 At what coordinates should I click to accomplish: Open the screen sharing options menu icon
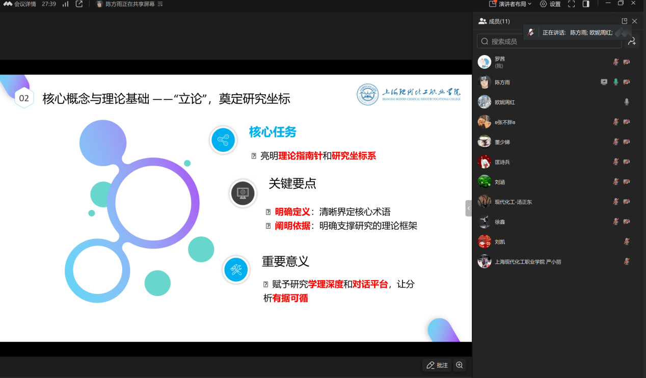160,4
